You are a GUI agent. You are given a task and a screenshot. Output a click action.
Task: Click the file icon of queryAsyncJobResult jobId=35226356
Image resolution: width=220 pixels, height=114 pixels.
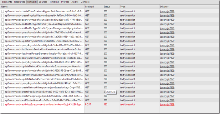tap(3, 71)
